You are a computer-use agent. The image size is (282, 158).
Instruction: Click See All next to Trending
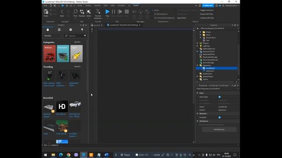click(78, 67)
